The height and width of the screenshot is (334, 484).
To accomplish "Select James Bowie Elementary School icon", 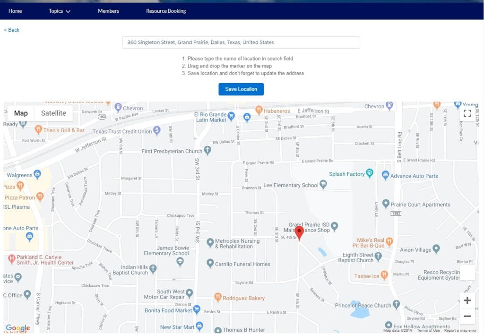I will (180, 262).
